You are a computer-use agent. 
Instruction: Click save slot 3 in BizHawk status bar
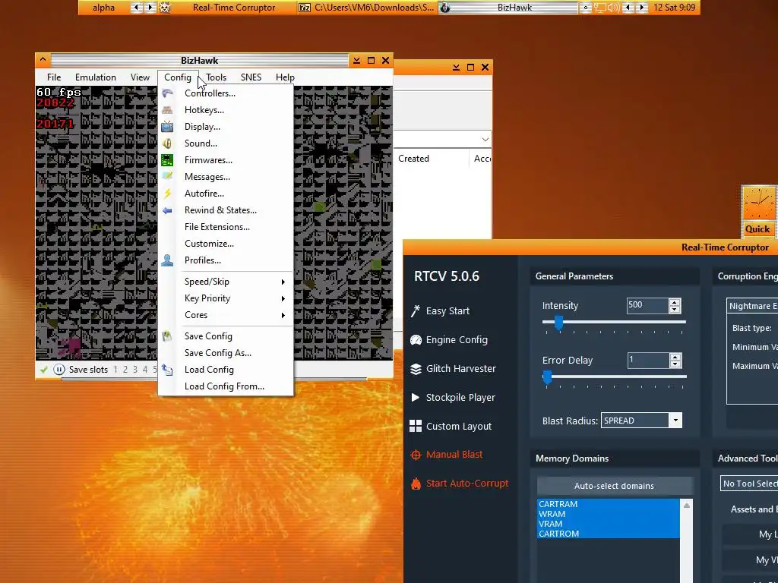coord(135,370)
